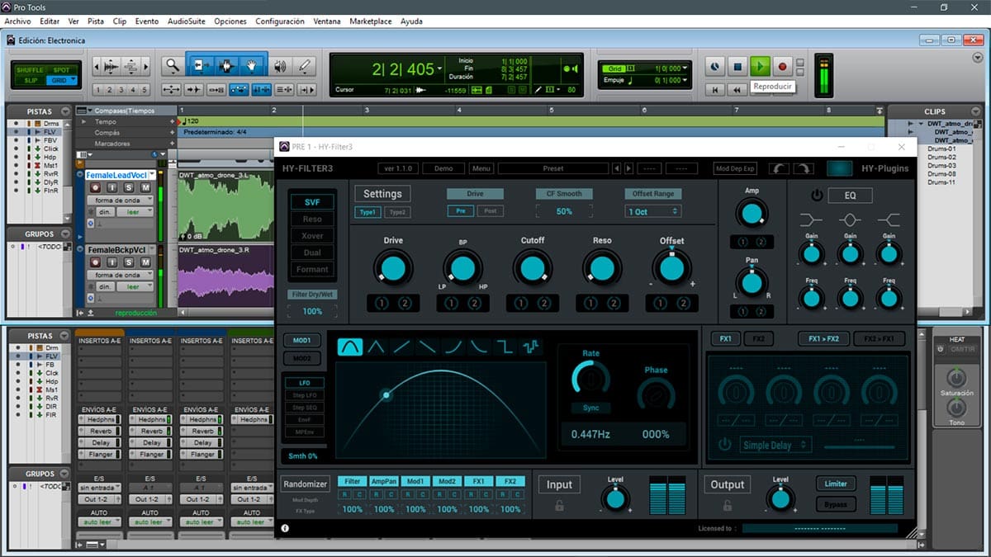This screenshot has width=991, height=557.
Task: Select the SVF filter type tab
Action: [x=312, y=202]
